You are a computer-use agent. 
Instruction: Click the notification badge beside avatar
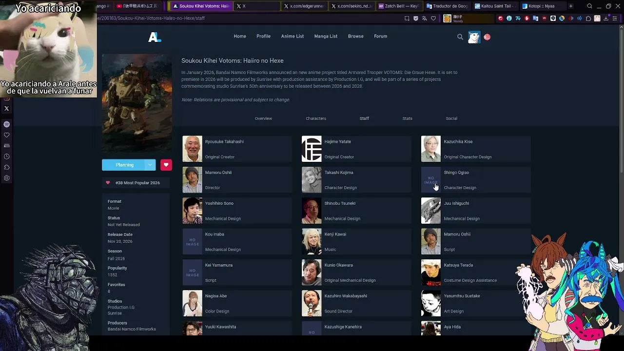pyautogui.click(x=487, y=37)
